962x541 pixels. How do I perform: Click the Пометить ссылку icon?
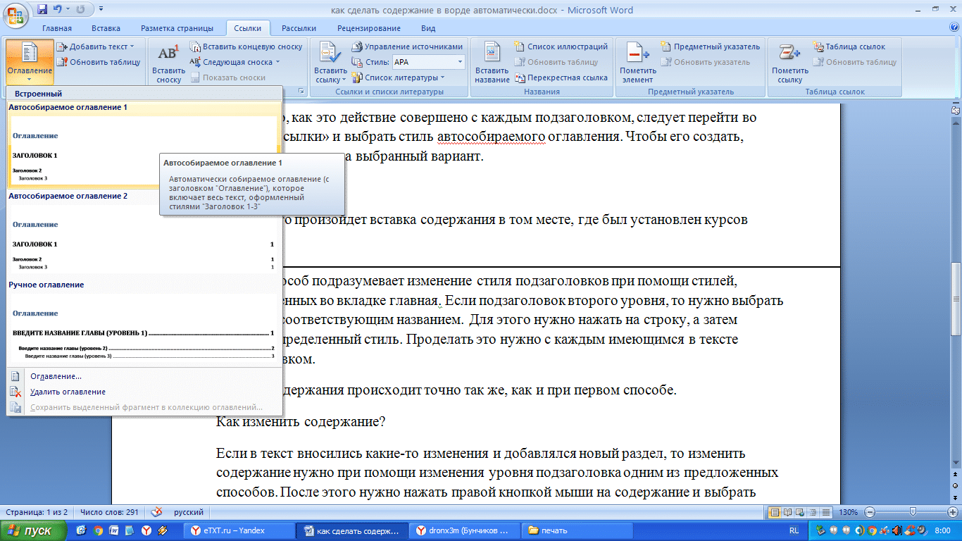coord(789,54)
